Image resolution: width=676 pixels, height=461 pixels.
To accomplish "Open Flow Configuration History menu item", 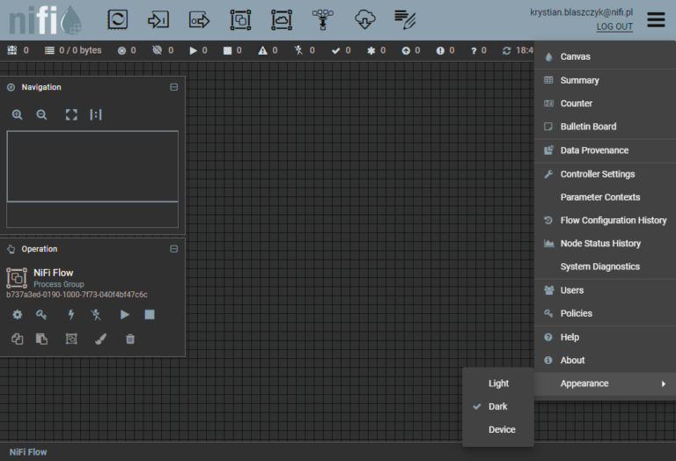I will (x=605, y=221).
